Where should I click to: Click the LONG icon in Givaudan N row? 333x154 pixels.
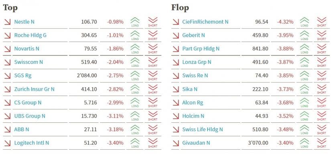[x=305, y=143]
